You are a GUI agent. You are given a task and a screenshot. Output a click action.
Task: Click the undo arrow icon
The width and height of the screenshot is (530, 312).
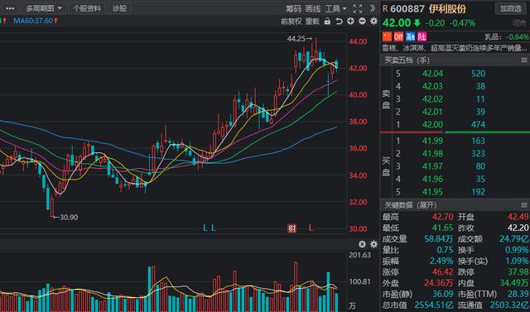[x=339, y=22]
